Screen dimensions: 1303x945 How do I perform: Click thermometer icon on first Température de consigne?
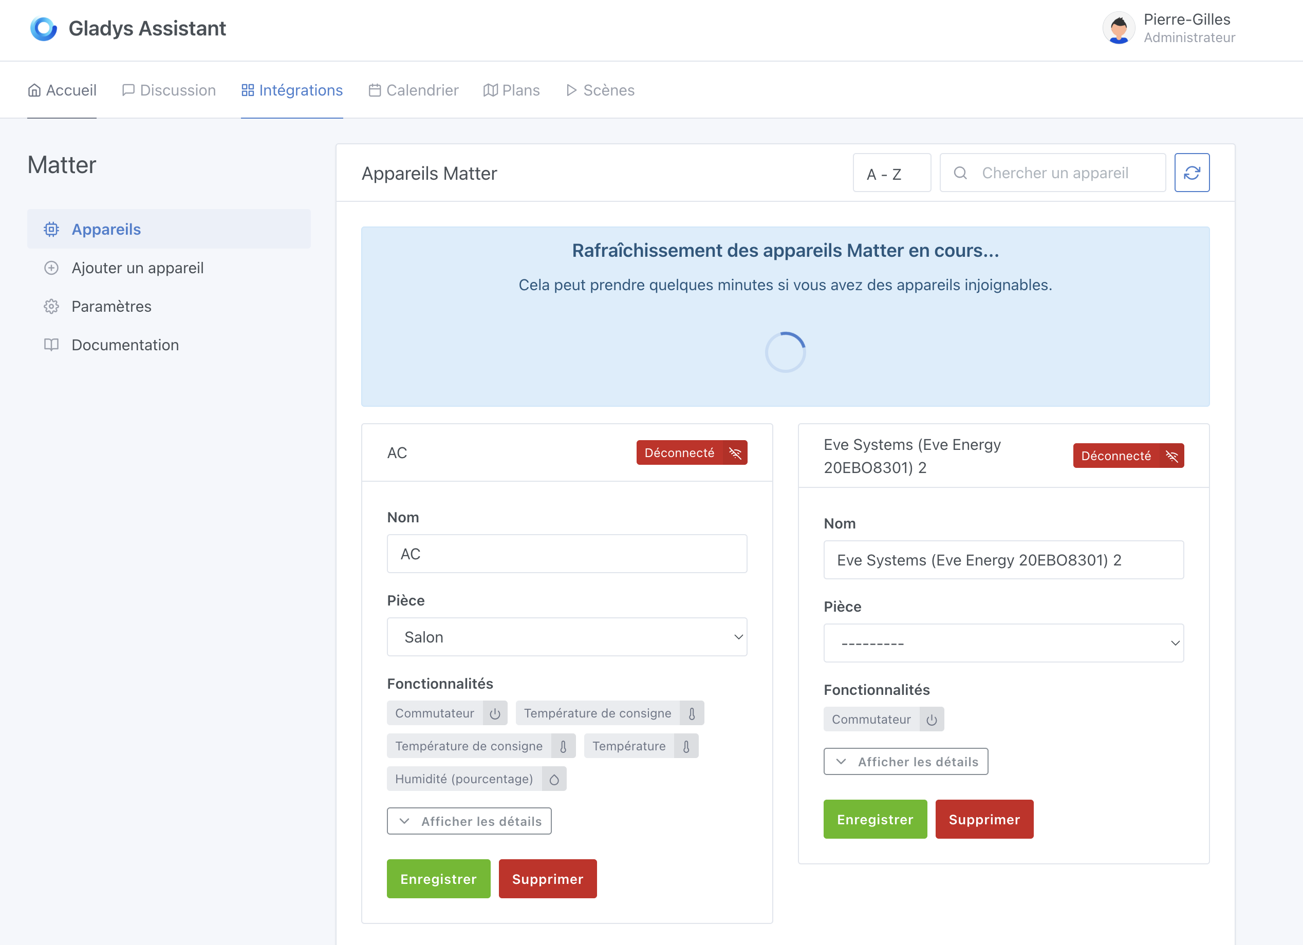click(x=692, y=713)
